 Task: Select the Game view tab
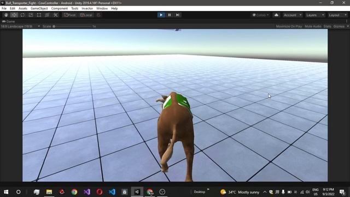[9, 21]
